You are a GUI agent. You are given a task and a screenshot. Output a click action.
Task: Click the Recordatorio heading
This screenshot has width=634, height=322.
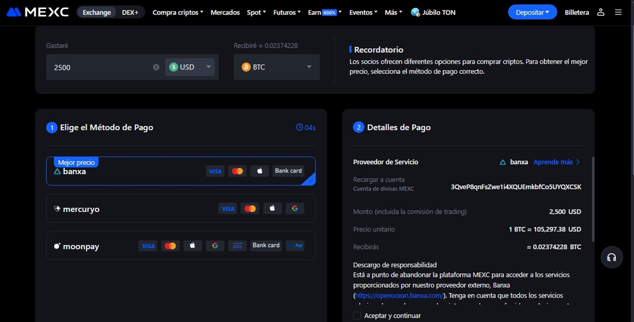[378, 50]
